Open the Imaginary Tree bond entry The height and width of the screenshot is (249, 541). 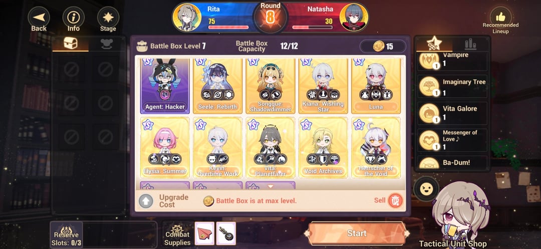[452, 86]
